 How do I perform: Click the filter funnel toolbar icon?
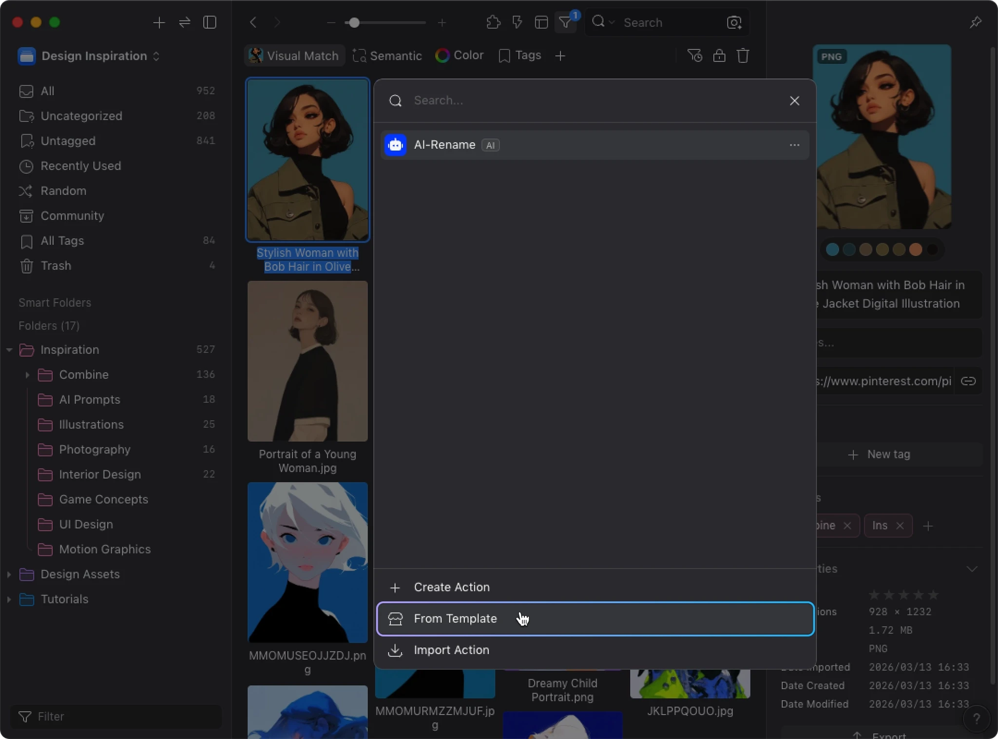tap(565, 22)
